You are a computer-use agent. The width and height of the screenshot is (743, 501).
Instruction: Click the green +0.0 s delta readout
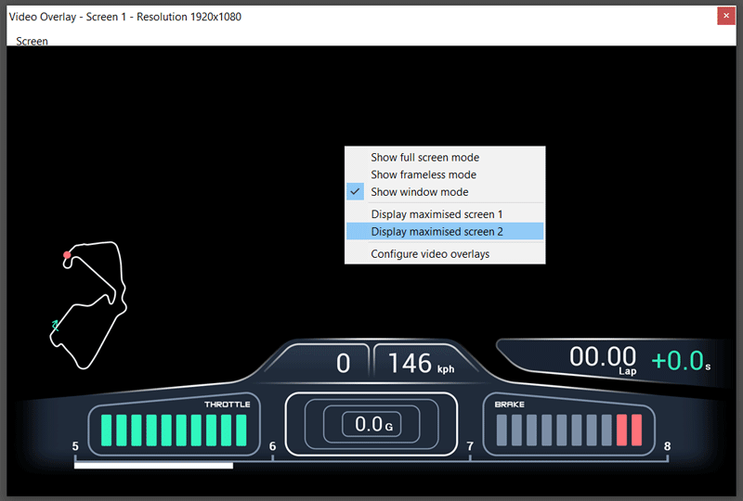tap(680, 361)
